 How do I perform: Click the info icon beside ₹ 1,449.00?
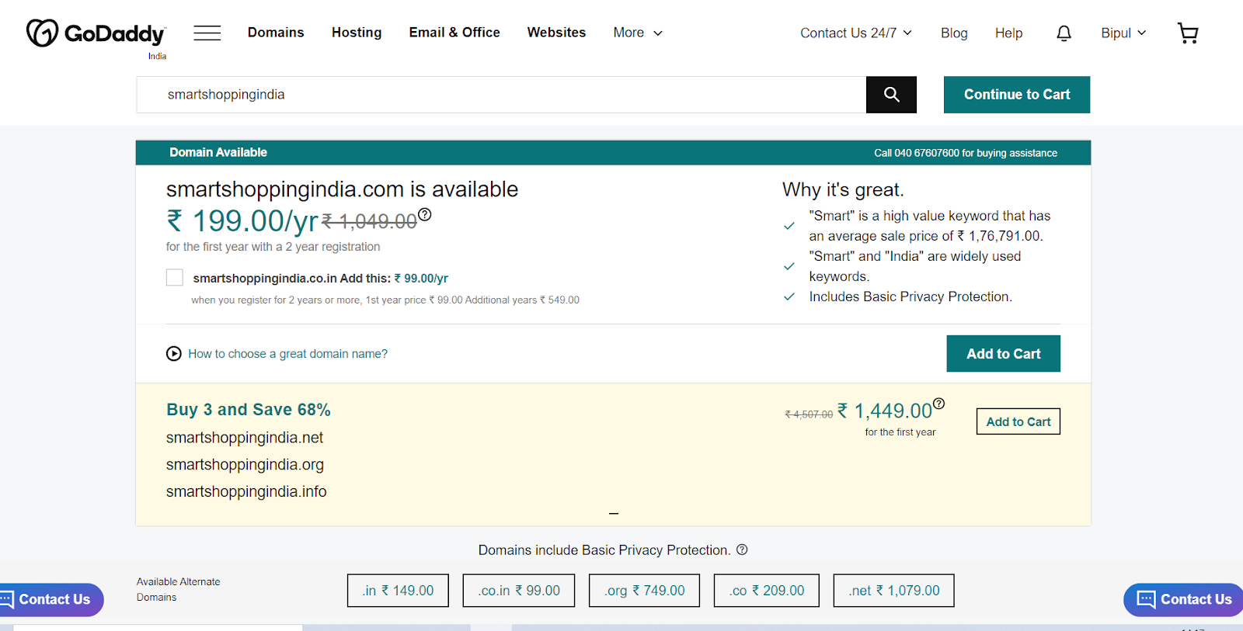pyautogui.click(x=938, y=404)
